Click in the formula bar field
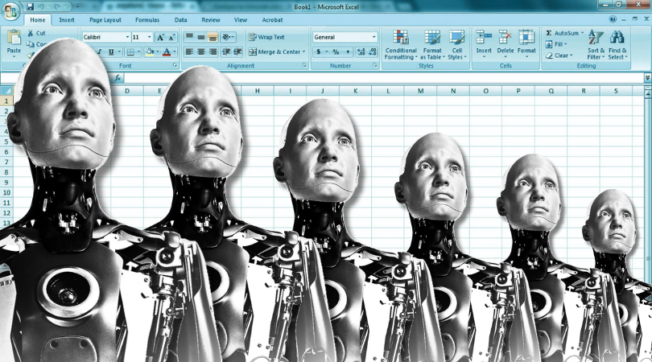Viewport: 652px width, 362px height. point(383,78)
